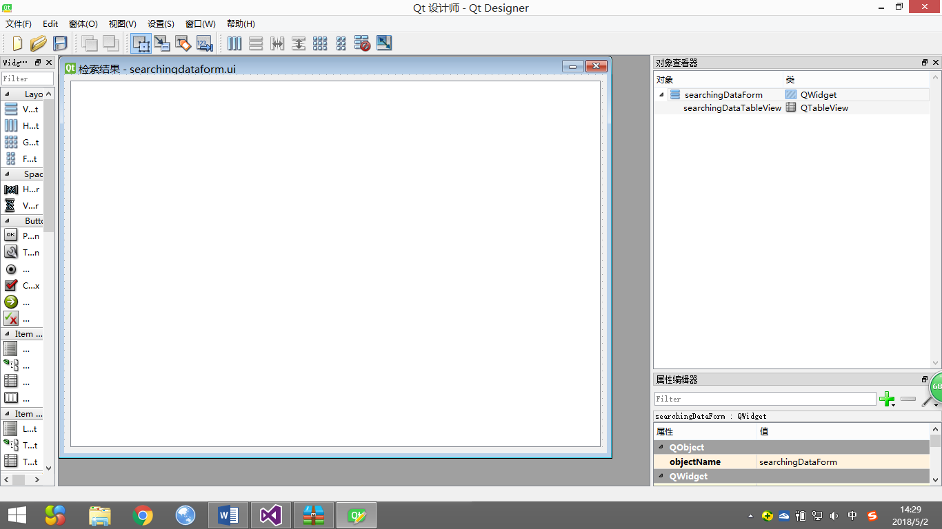The width and height of the screenshot is (942, 529).
Task: Toggle the Edit Widgets mode button
Action: (x=141, y=43)
